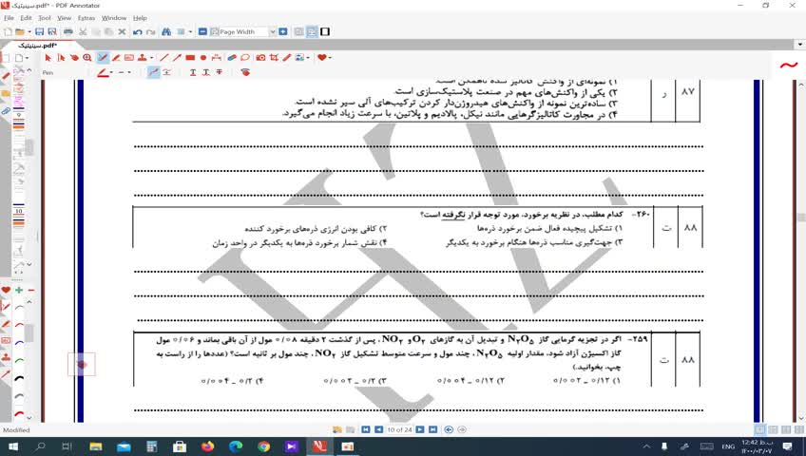806x456 pixels.
Task: Pick the green curved pen preset
Action: (x=19, y=360)
